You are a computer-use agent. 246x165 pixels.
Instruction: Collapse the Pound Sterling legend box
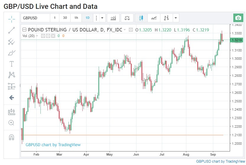(x=24, y=30)
